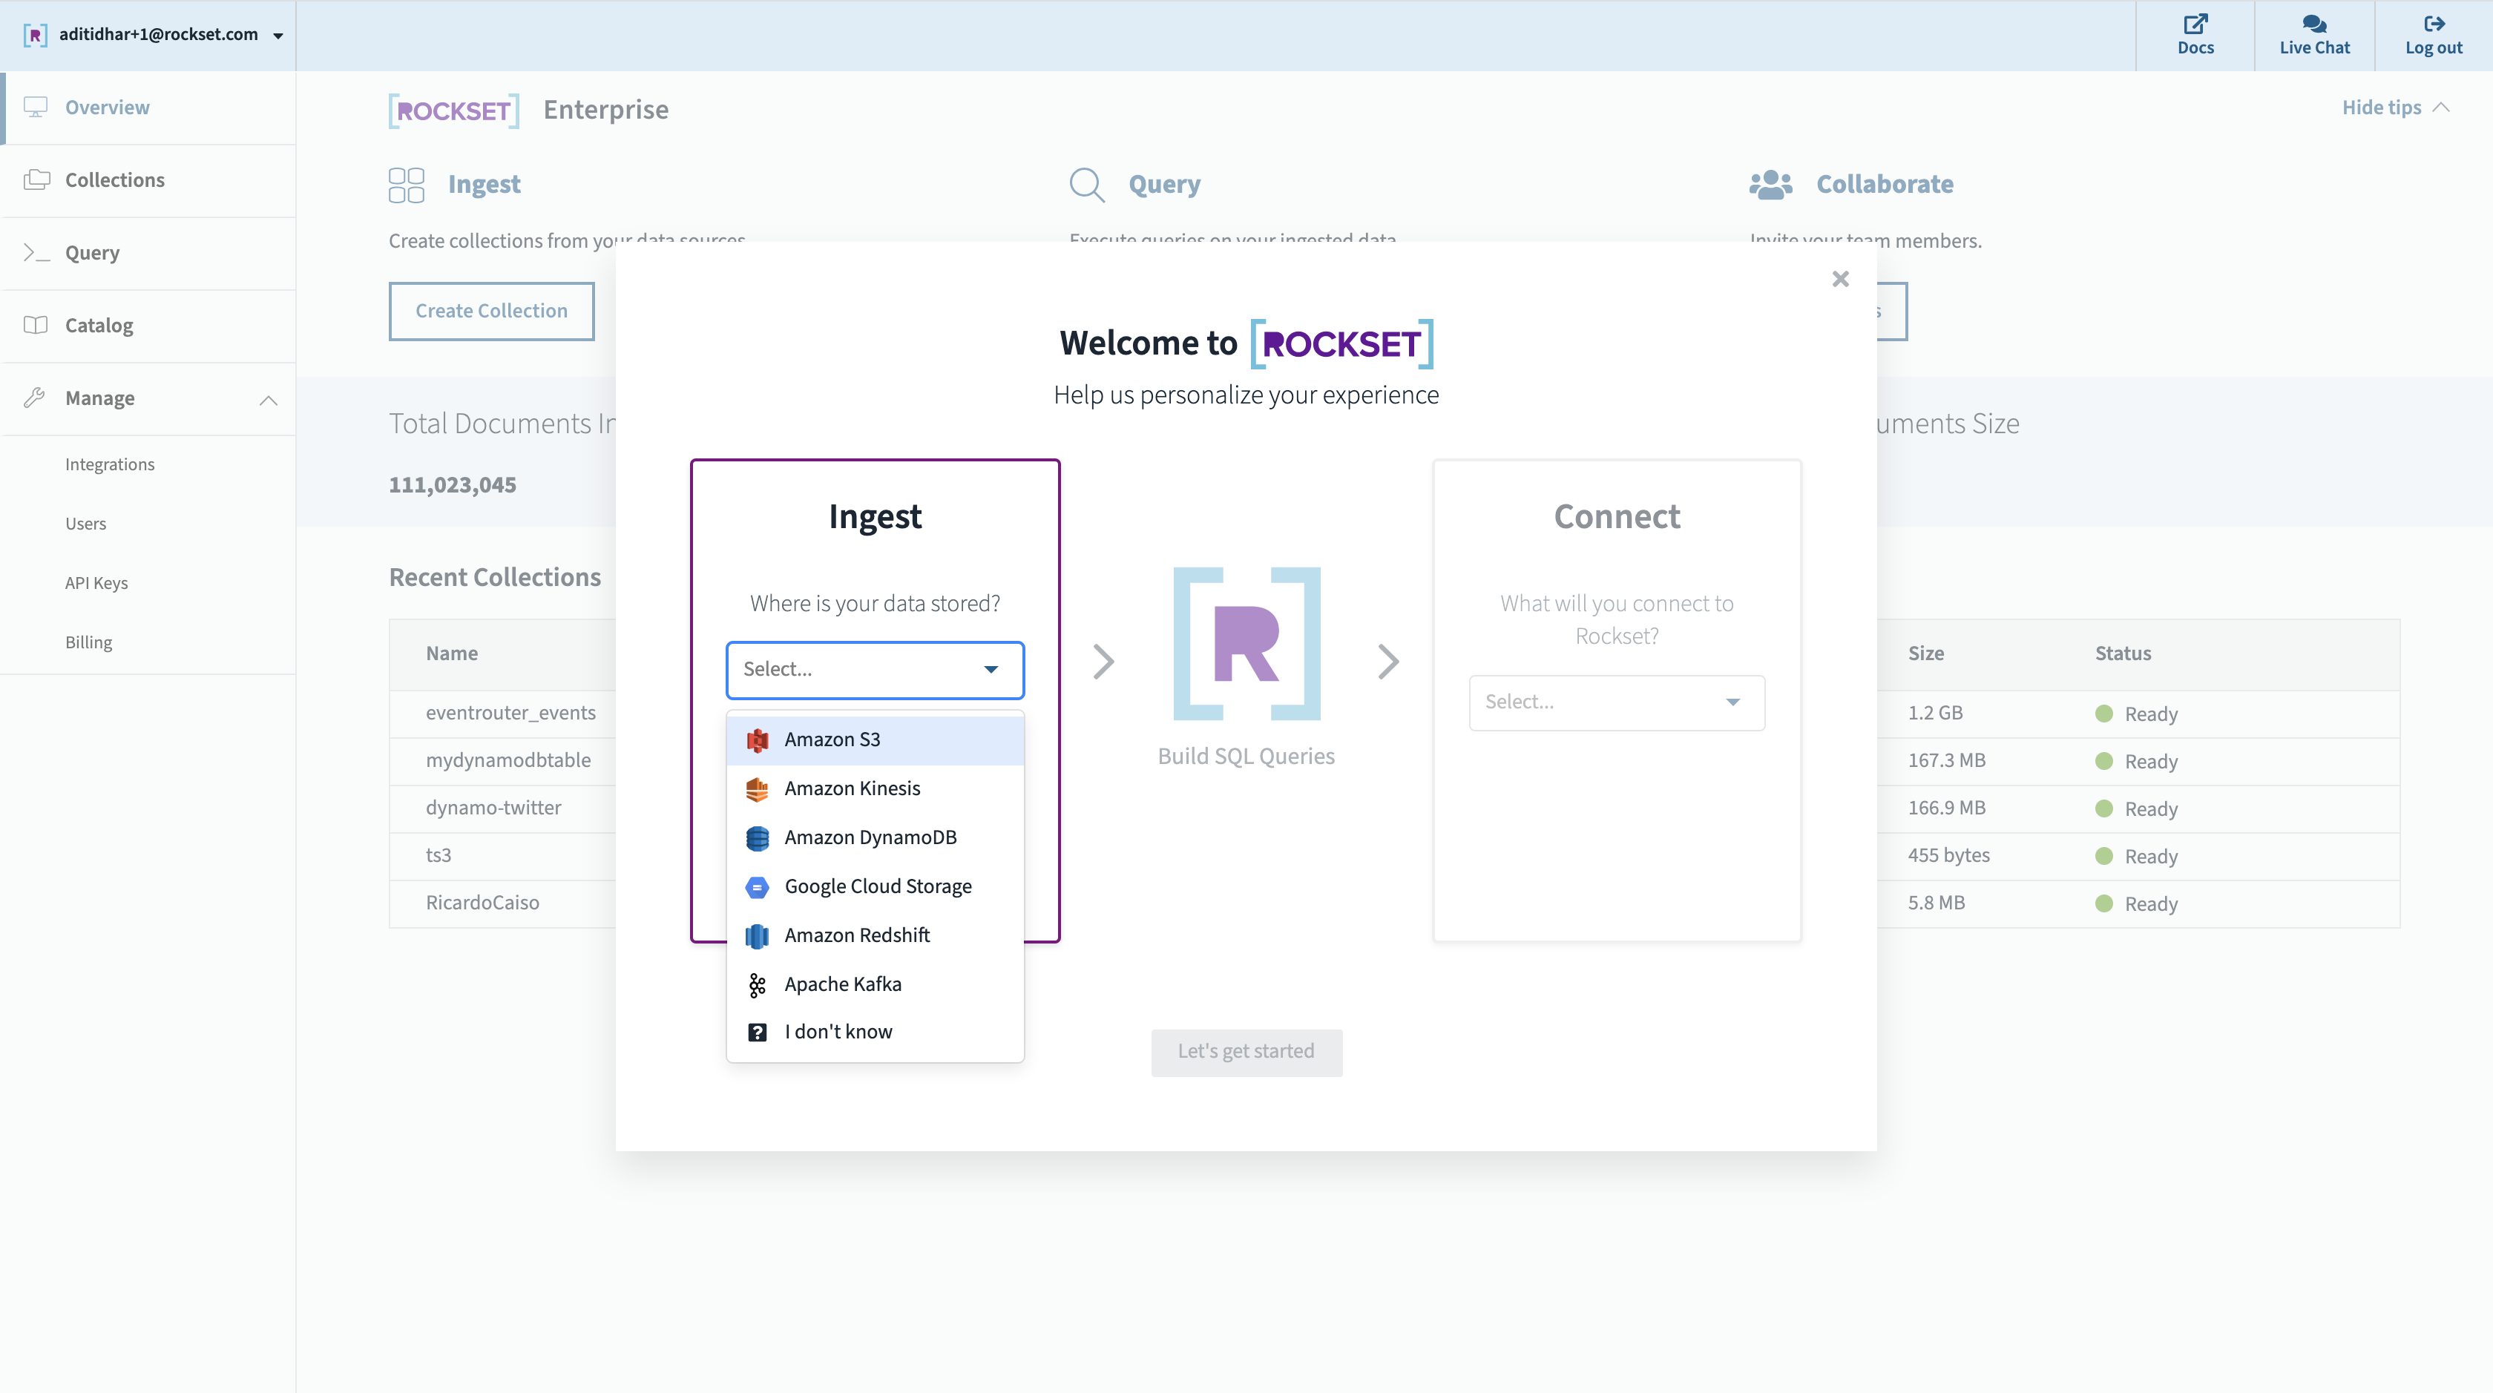Click the Create Collection button
The width and height of the screenshot is (2493, 1393).
pos(490,312)
